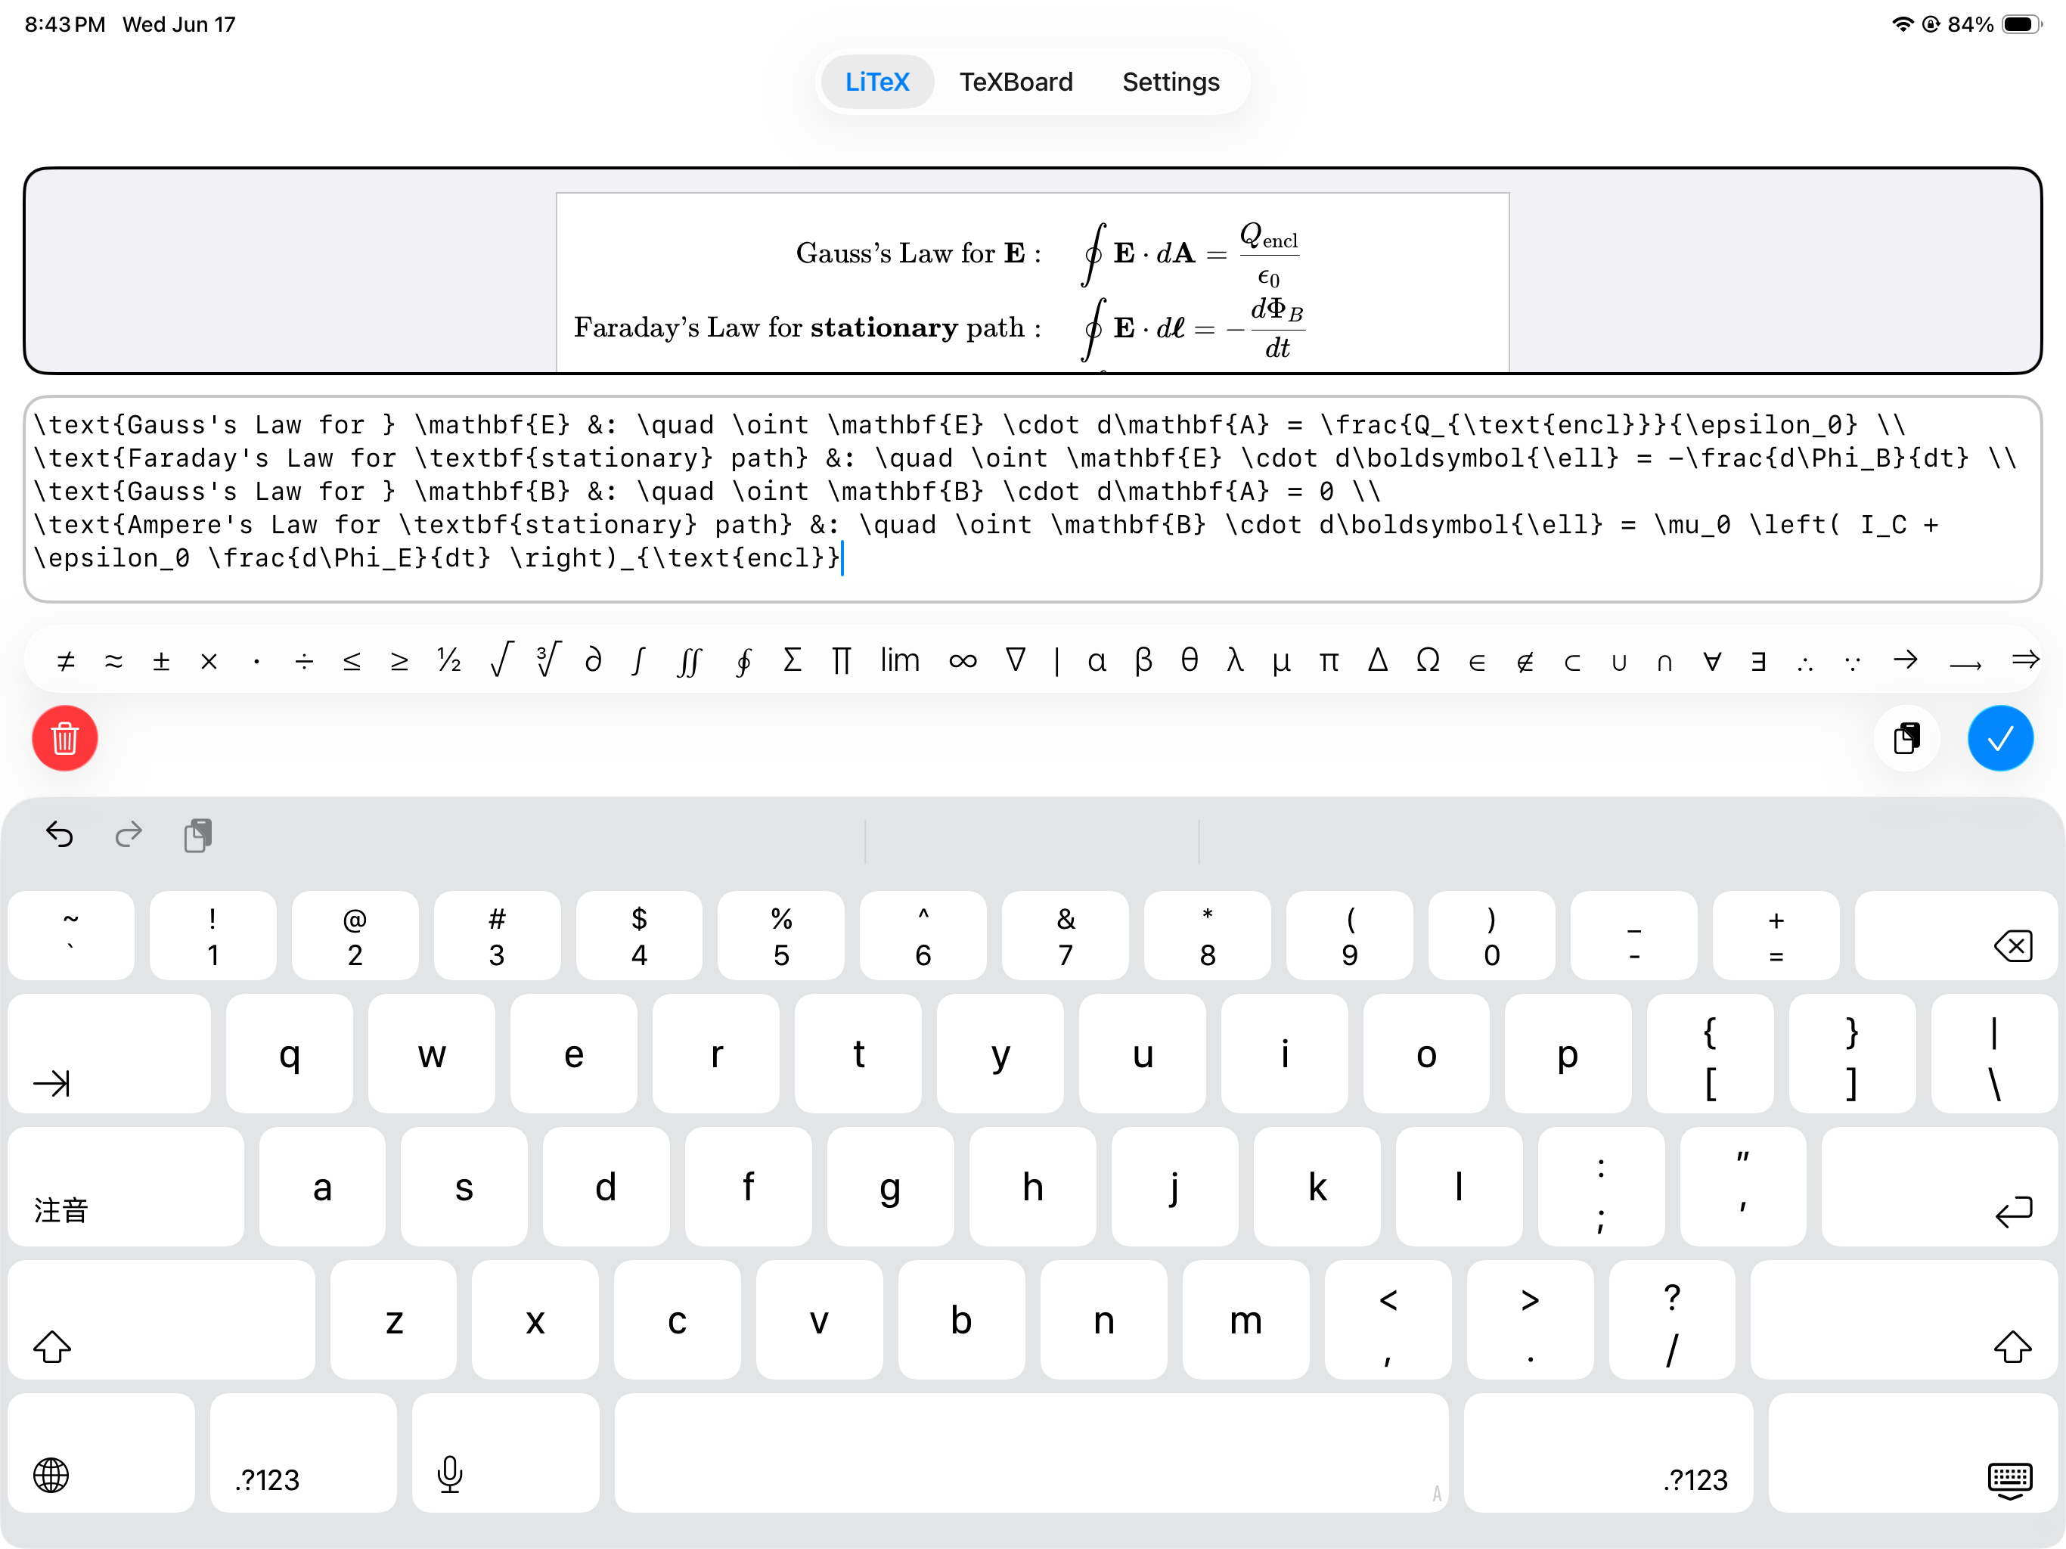Switch to the LiTeX tab
The width and height of the screenshot is (2066, 1549).
pyautogui.click(x=876, y=82)
